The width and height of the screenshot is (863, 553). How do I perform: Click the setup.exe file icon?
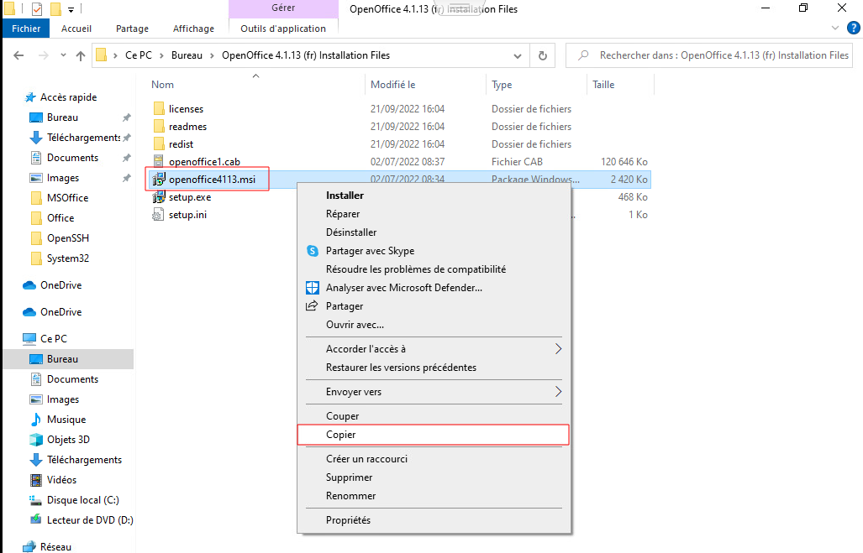tap(159, 197)
